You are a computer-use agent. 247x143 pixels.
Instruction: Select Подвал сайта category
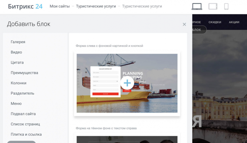[x=23, y=114]
